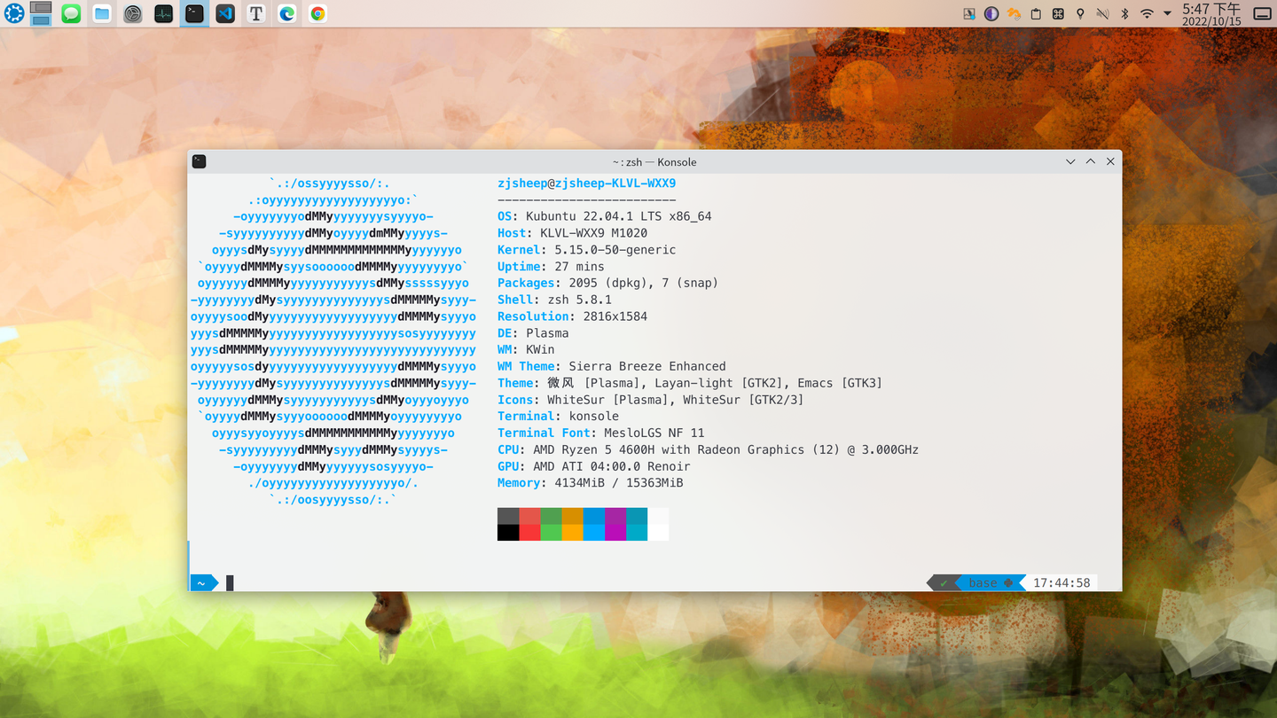Click the Kernel 5.15.0-50-generic line
Screen dimensions: 1277x718
[x=587, y=250]
